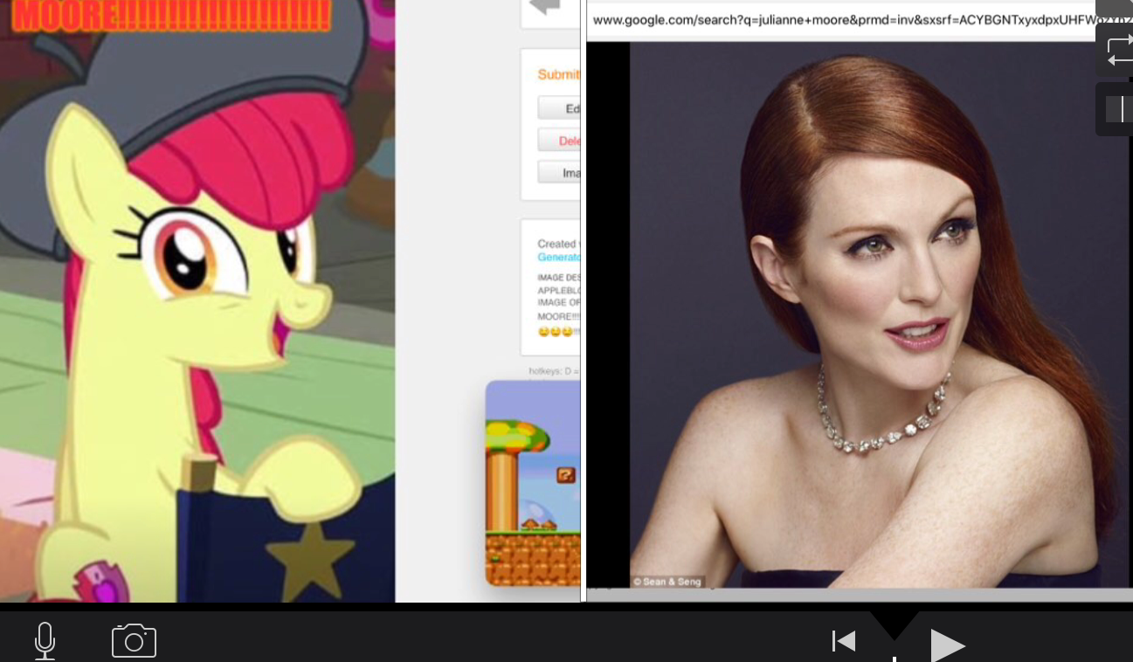The height and width of the screenshot is (662, 1133).
Task: Enable the split-screen view icon
Action: click(x=1118, y=109)
